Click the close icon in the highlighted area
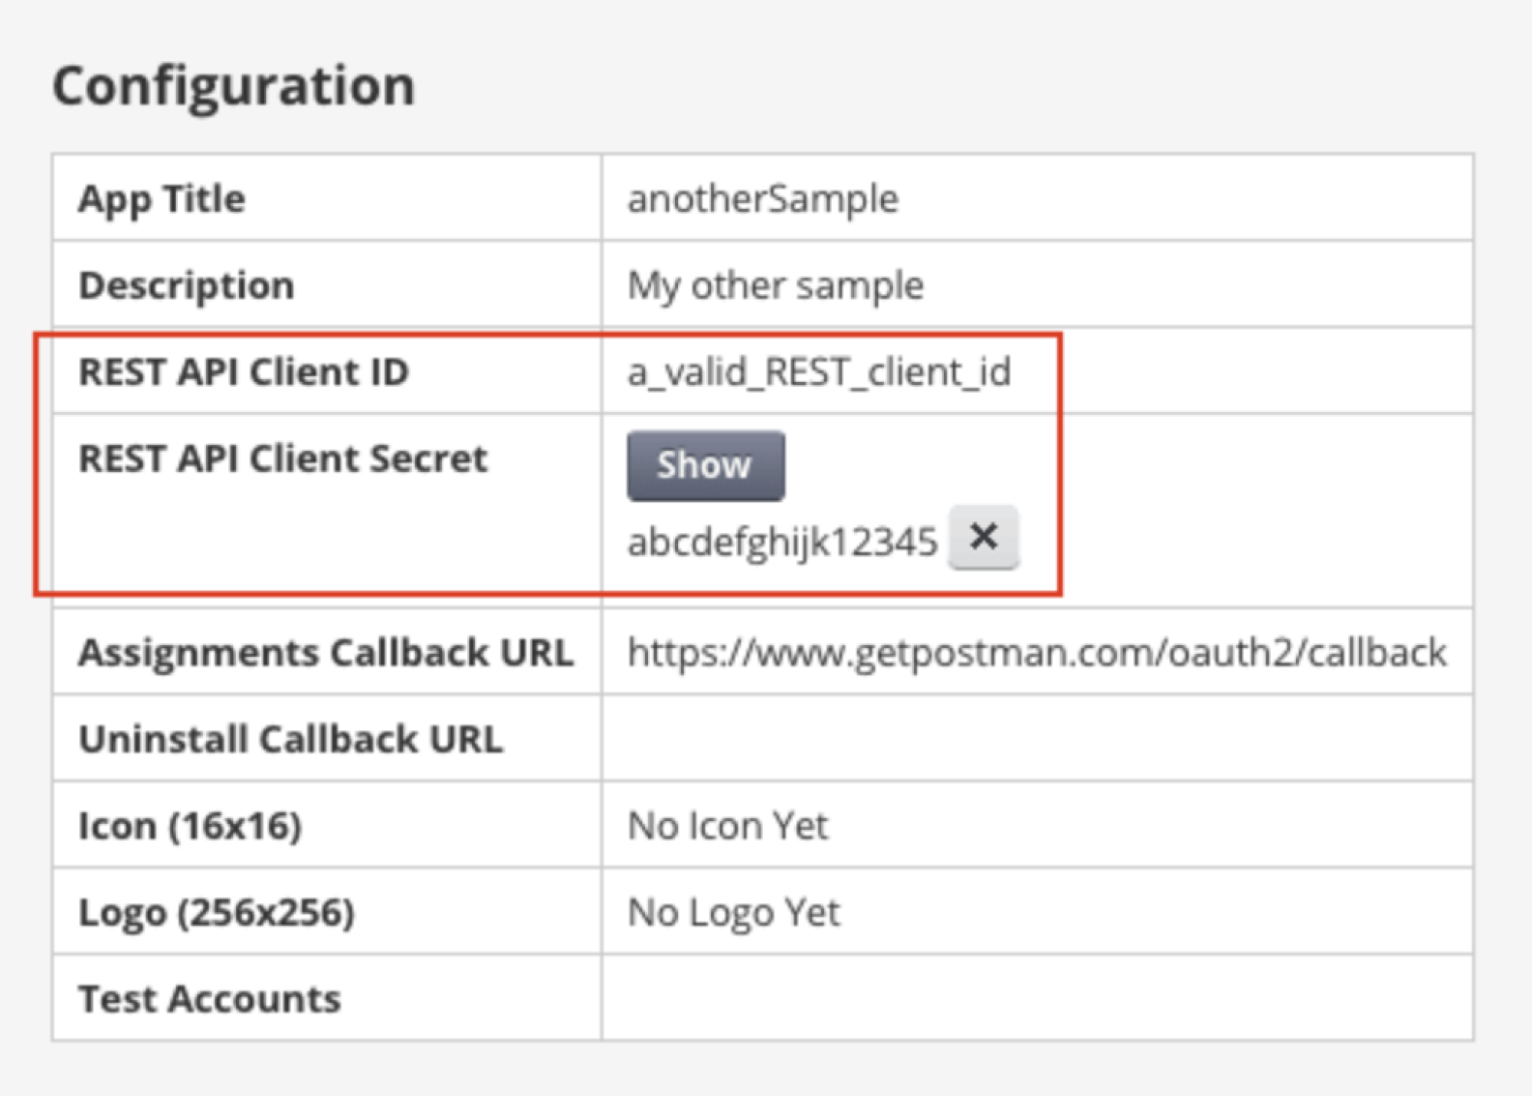 pos(985,538)
